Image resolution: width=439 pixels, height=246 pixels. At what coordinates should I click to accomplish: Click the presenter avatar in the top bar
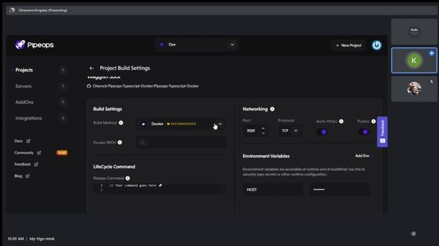point(12,10)
